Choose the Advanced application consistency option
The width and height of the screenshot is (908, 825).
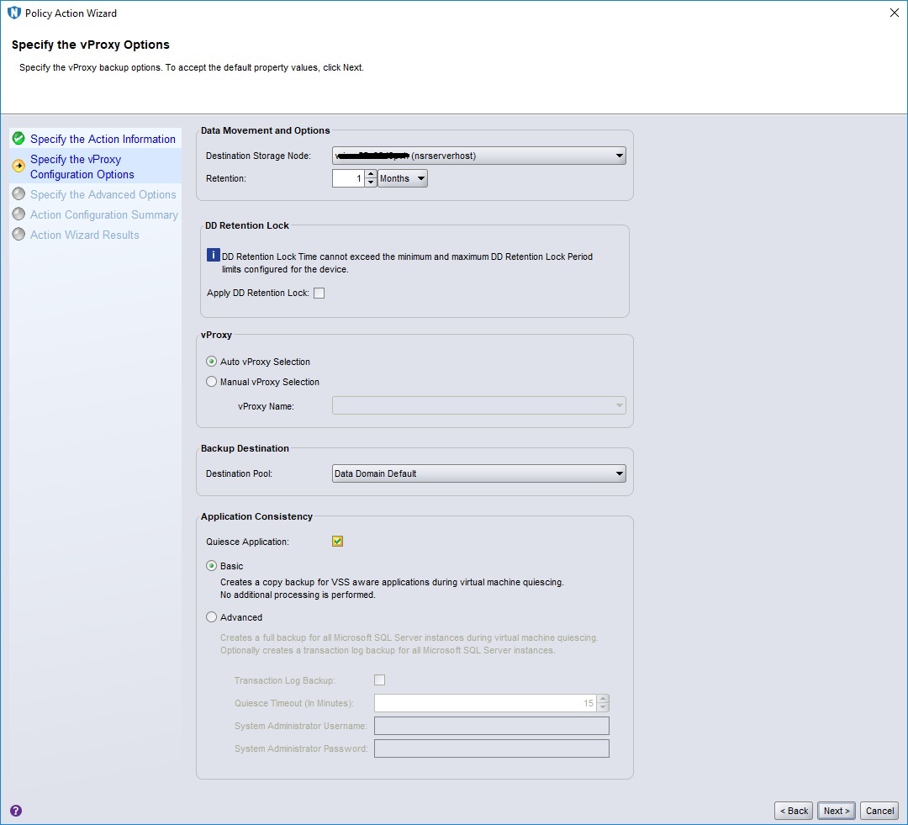(x=212, y=617)
